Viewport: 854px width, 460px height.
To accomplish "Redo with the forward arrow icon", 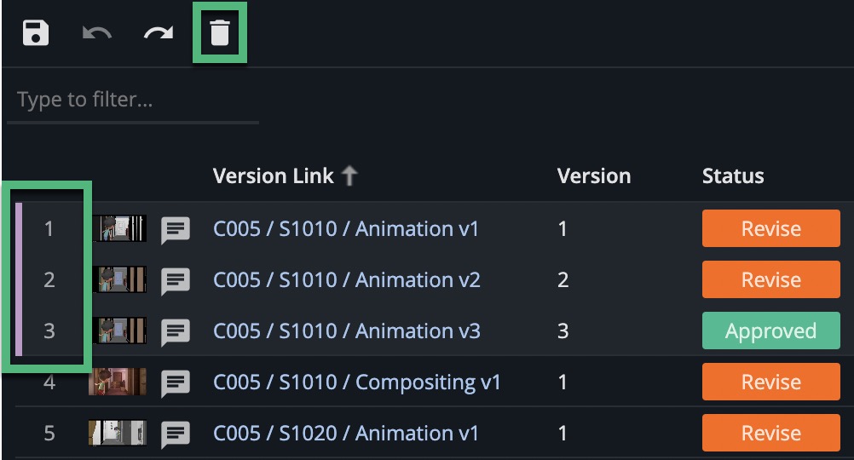I will click(x=159, y=32).
